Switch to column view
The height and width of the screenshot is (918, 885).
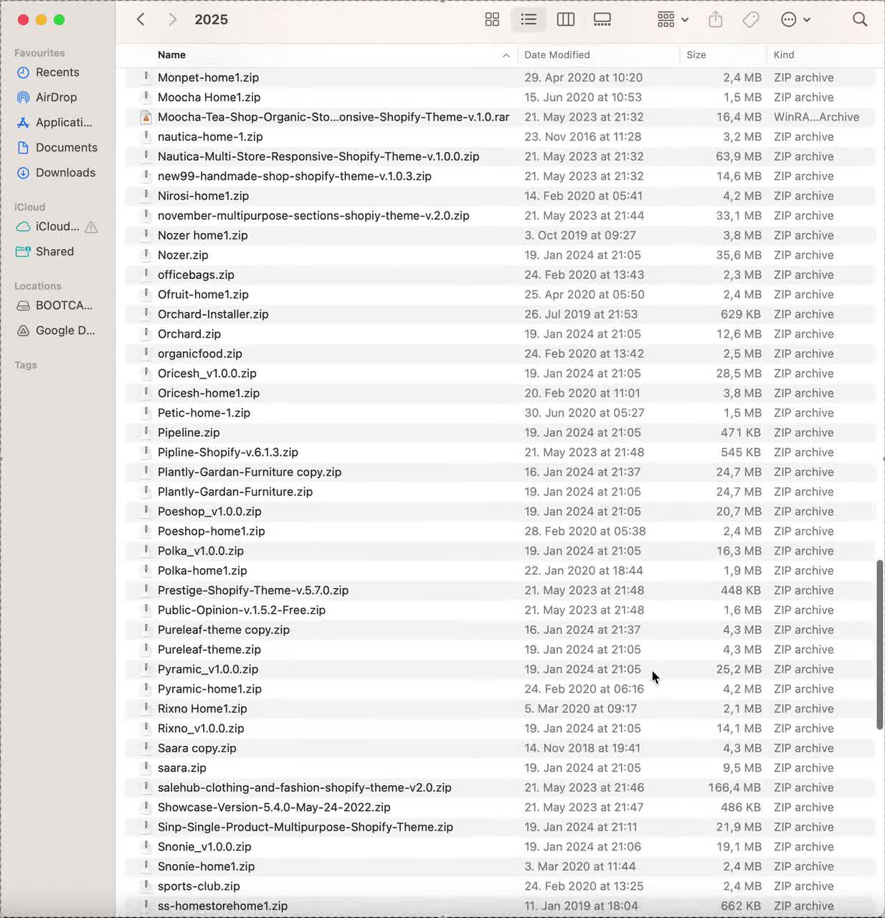pos(566,19)
